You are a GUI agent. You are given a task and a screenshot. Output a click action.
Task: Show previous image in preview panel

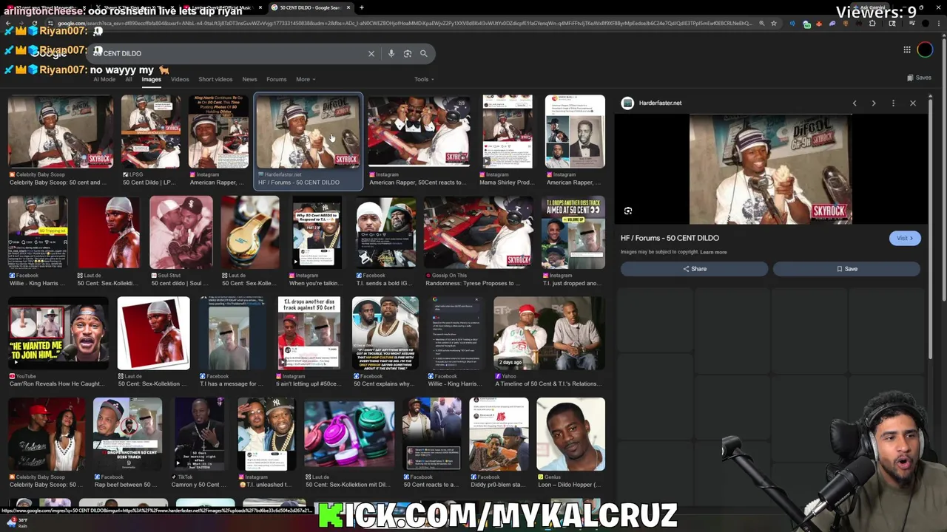click(x=855, y=103)
